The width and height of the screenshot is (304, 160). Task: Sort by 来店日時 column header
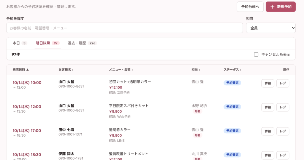pyautogui.click(x=21, y=70)
